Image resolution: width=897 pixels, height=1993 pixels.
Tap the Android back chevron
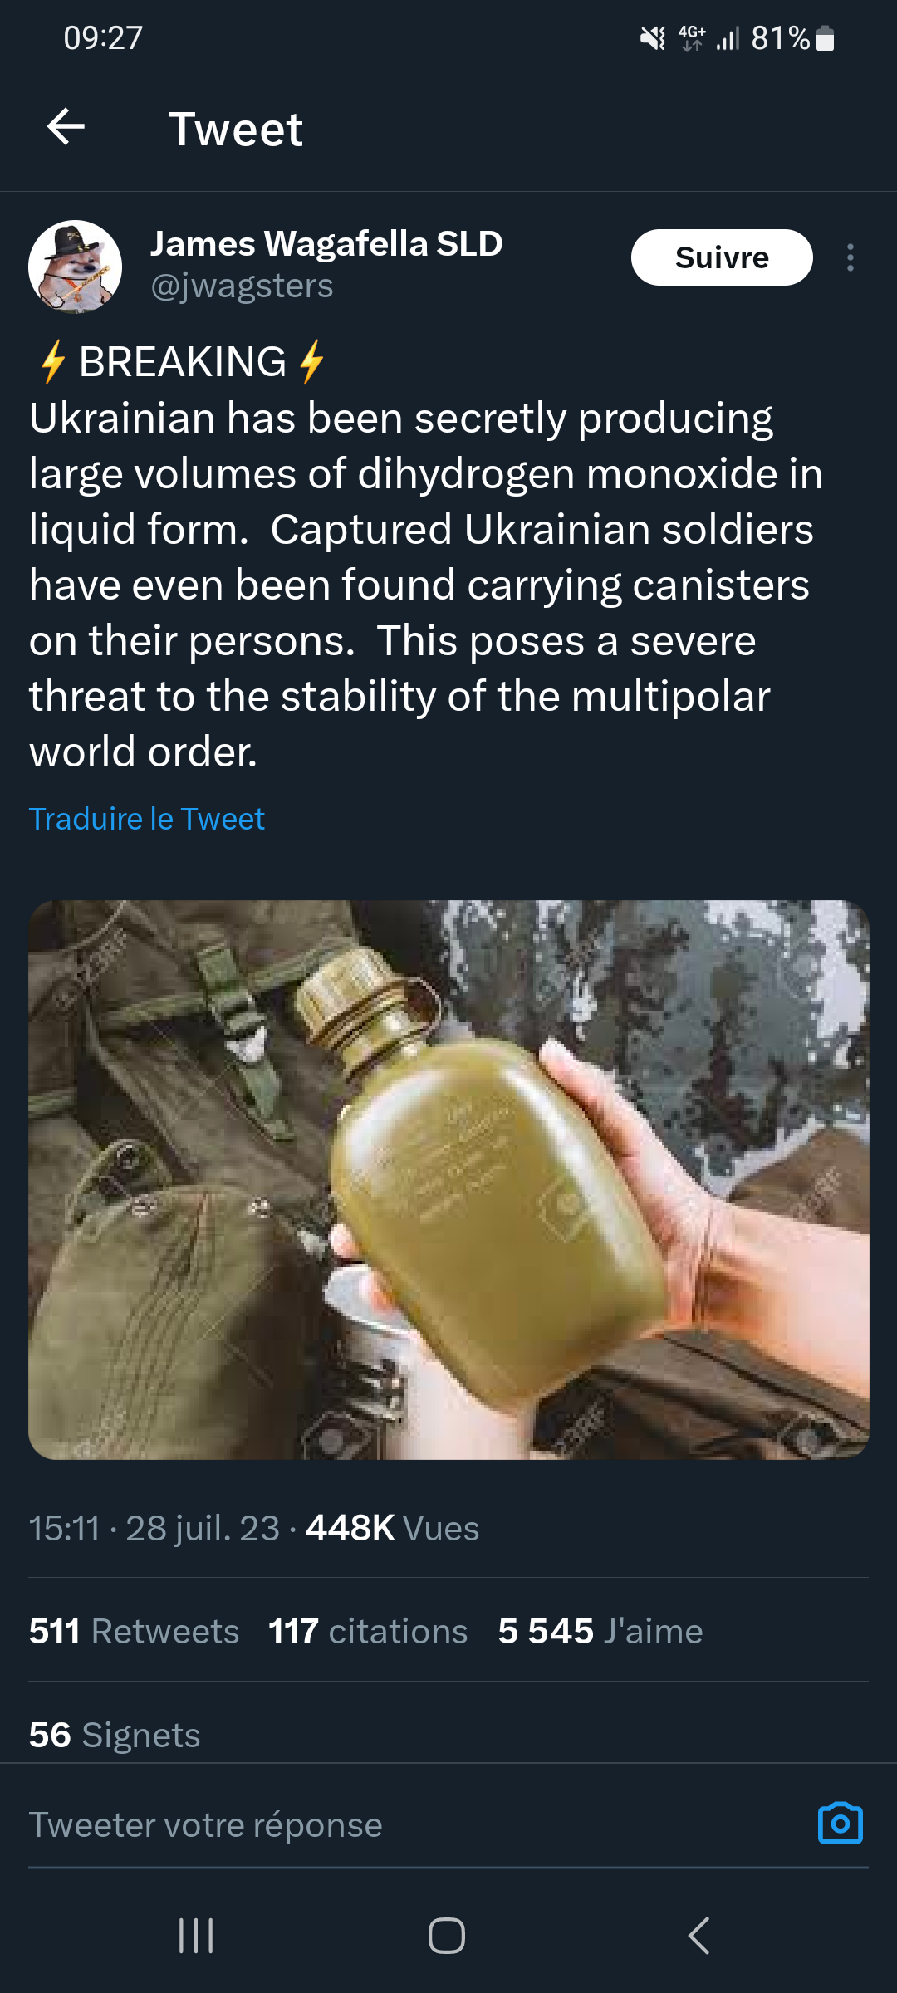pos(699,1936)
